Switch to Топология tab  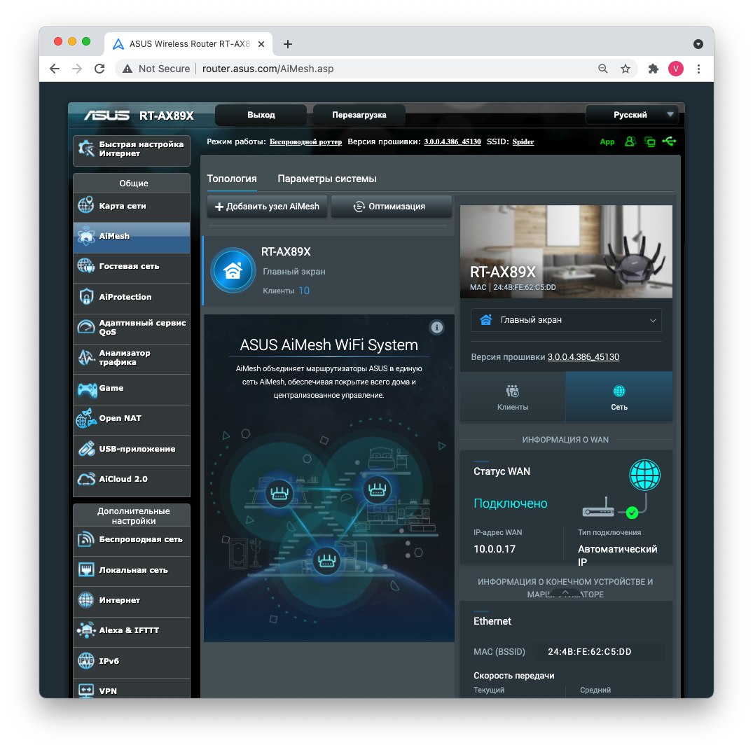[231, 179]
